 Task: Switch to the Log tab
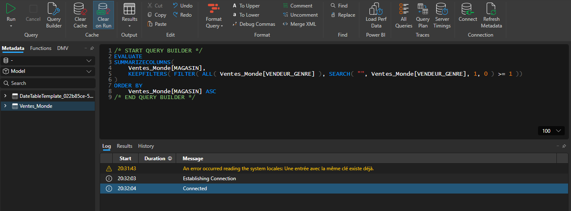[x=106, y=146]
